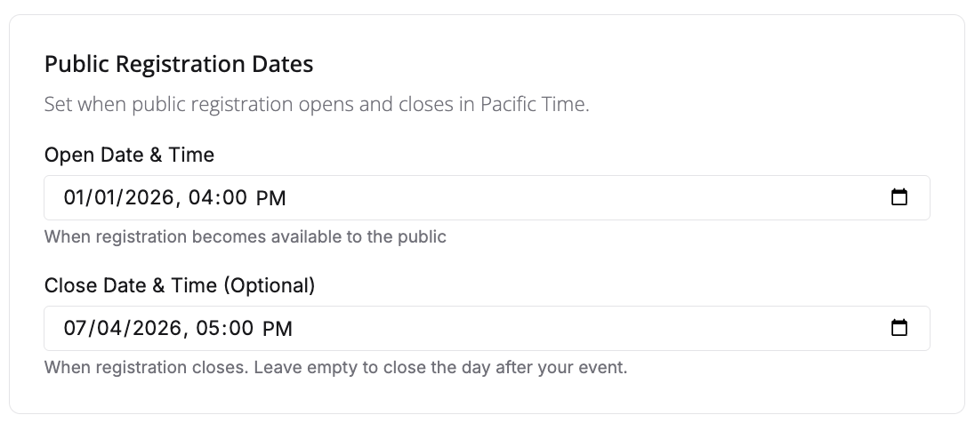Screen dimensions: 975x423
Task: Open calendar picker for Close Date & Time
Action: pos(899,329)
